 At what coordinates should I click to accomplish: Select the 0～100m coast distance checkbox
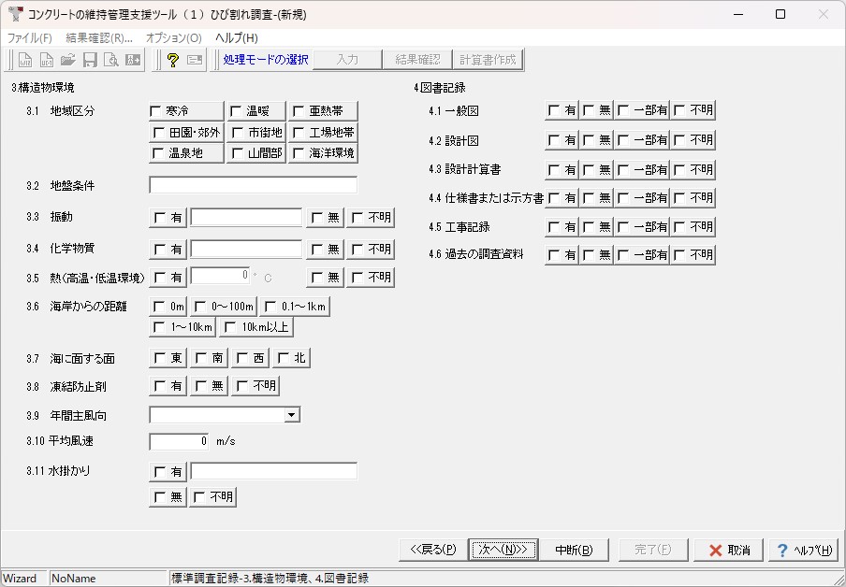click(200, 307)
